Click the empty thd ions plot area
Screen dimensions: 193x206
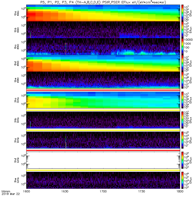(x=103, y=160)
